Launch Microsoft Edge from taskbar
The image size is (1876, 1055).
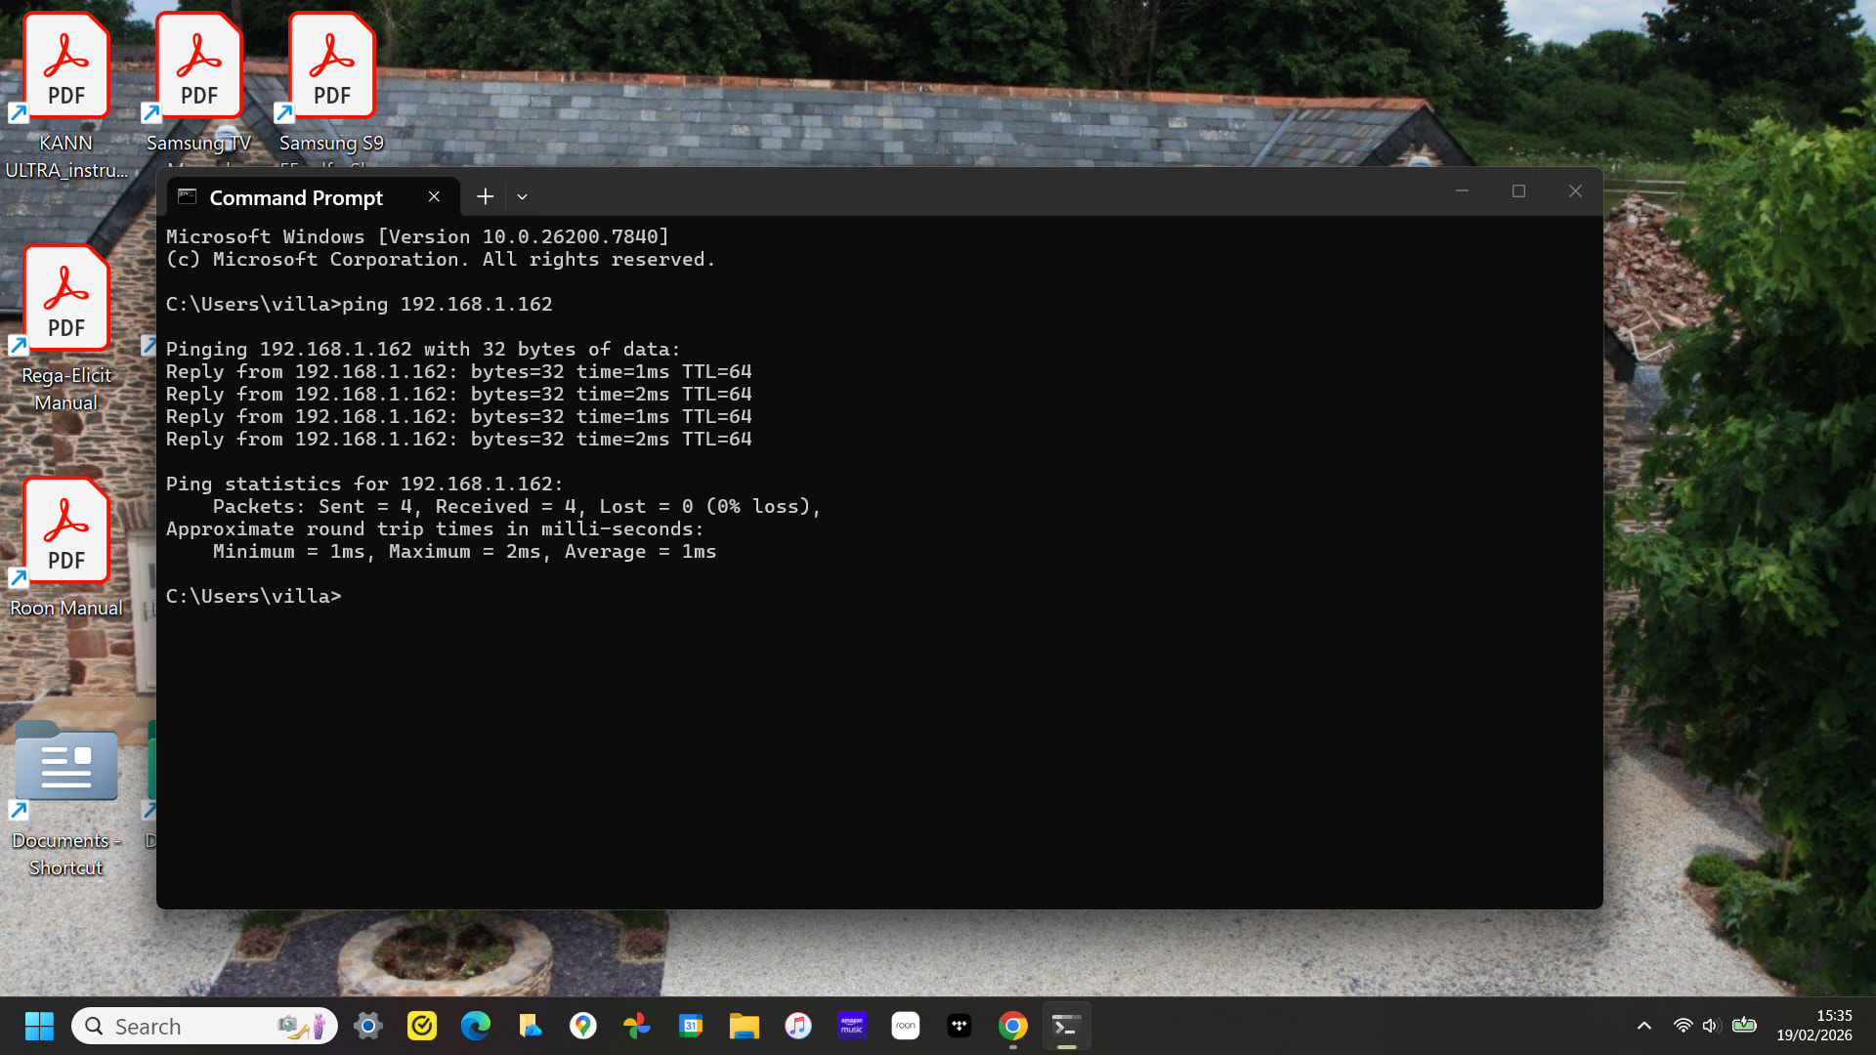coord(476,1026)
